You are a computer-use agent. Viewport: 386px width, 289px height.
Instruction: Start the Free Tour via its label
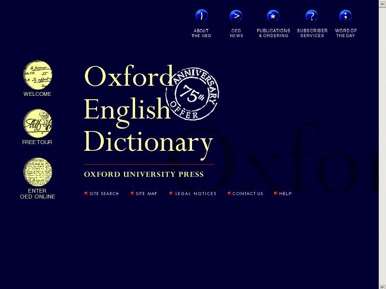pos(37,142)
